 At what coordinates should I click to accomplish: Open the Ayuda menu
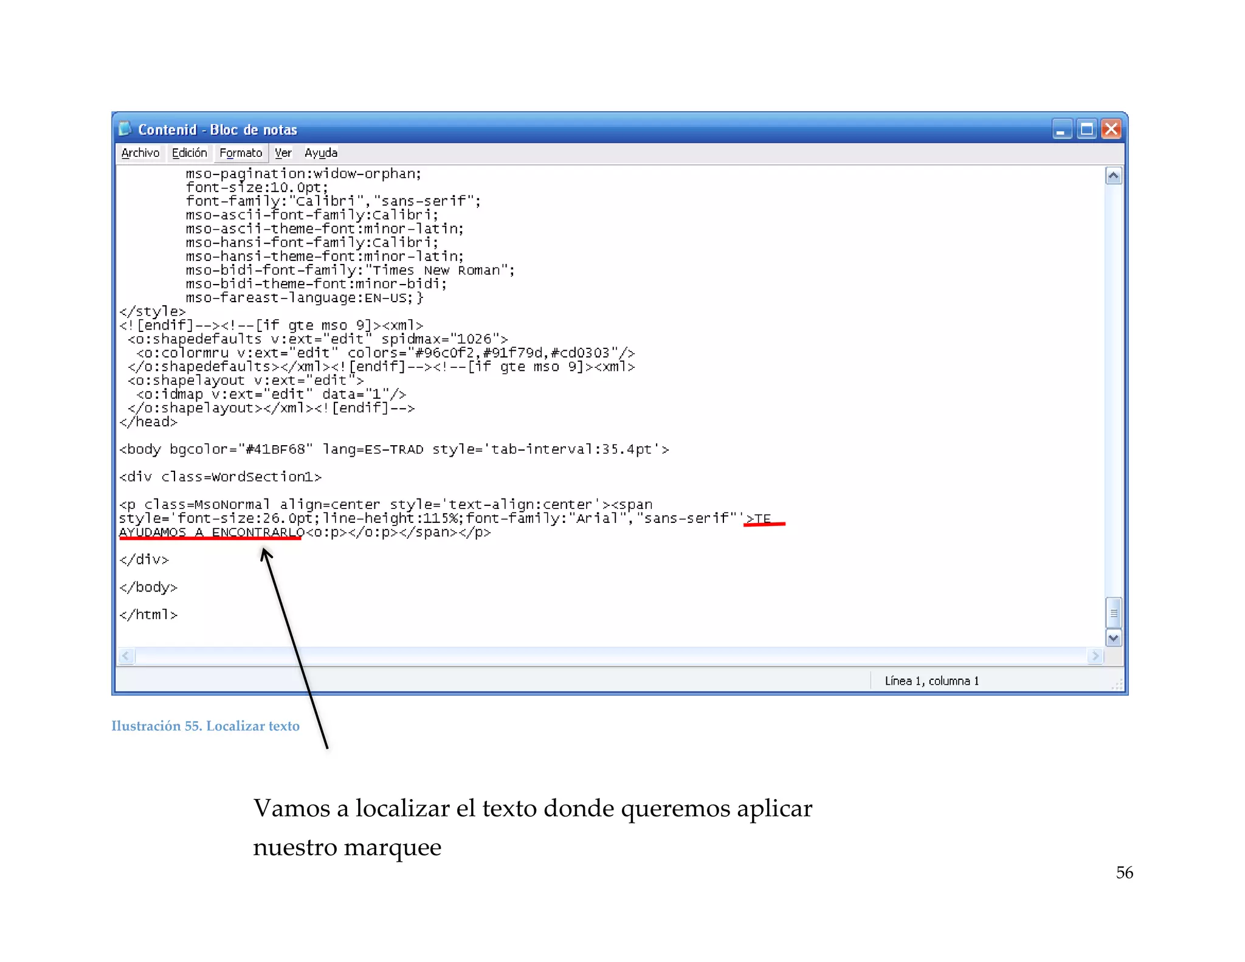[320, 153]
